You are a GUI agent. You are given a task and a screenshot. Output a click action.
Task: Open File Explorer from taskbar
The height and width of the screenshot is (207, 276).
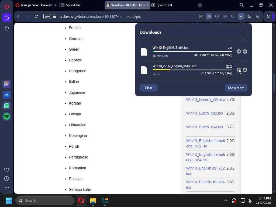point(93,201)
